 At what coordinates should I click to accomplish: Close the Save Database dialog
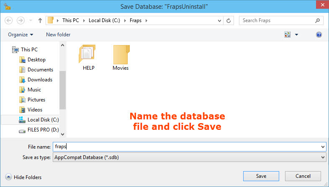tap(322, 5)
